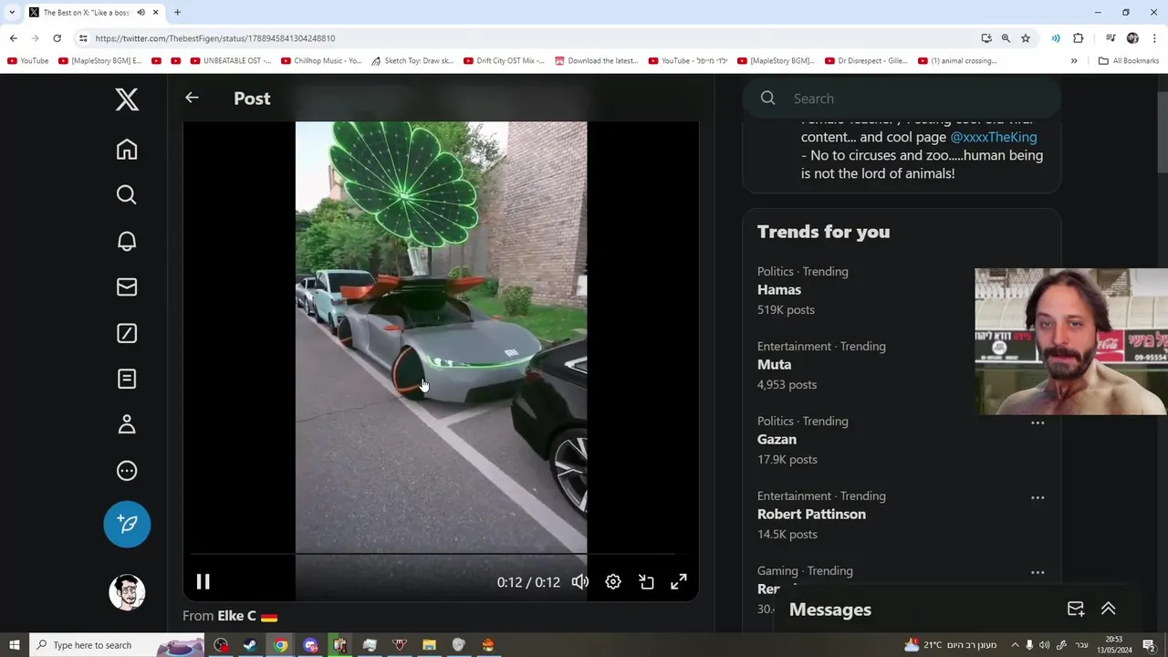Image resolution: width=1168 pixels, height=657 pixels.
Task: Open All Bookmarks folder
Action: click(x=1129, y=61)
